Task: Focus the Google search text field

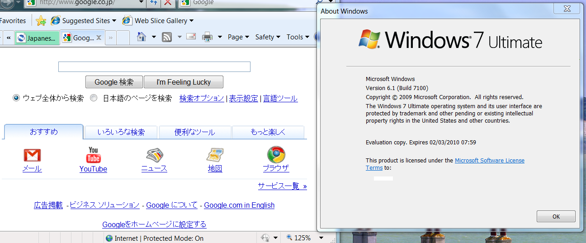Action: [154, 67]
